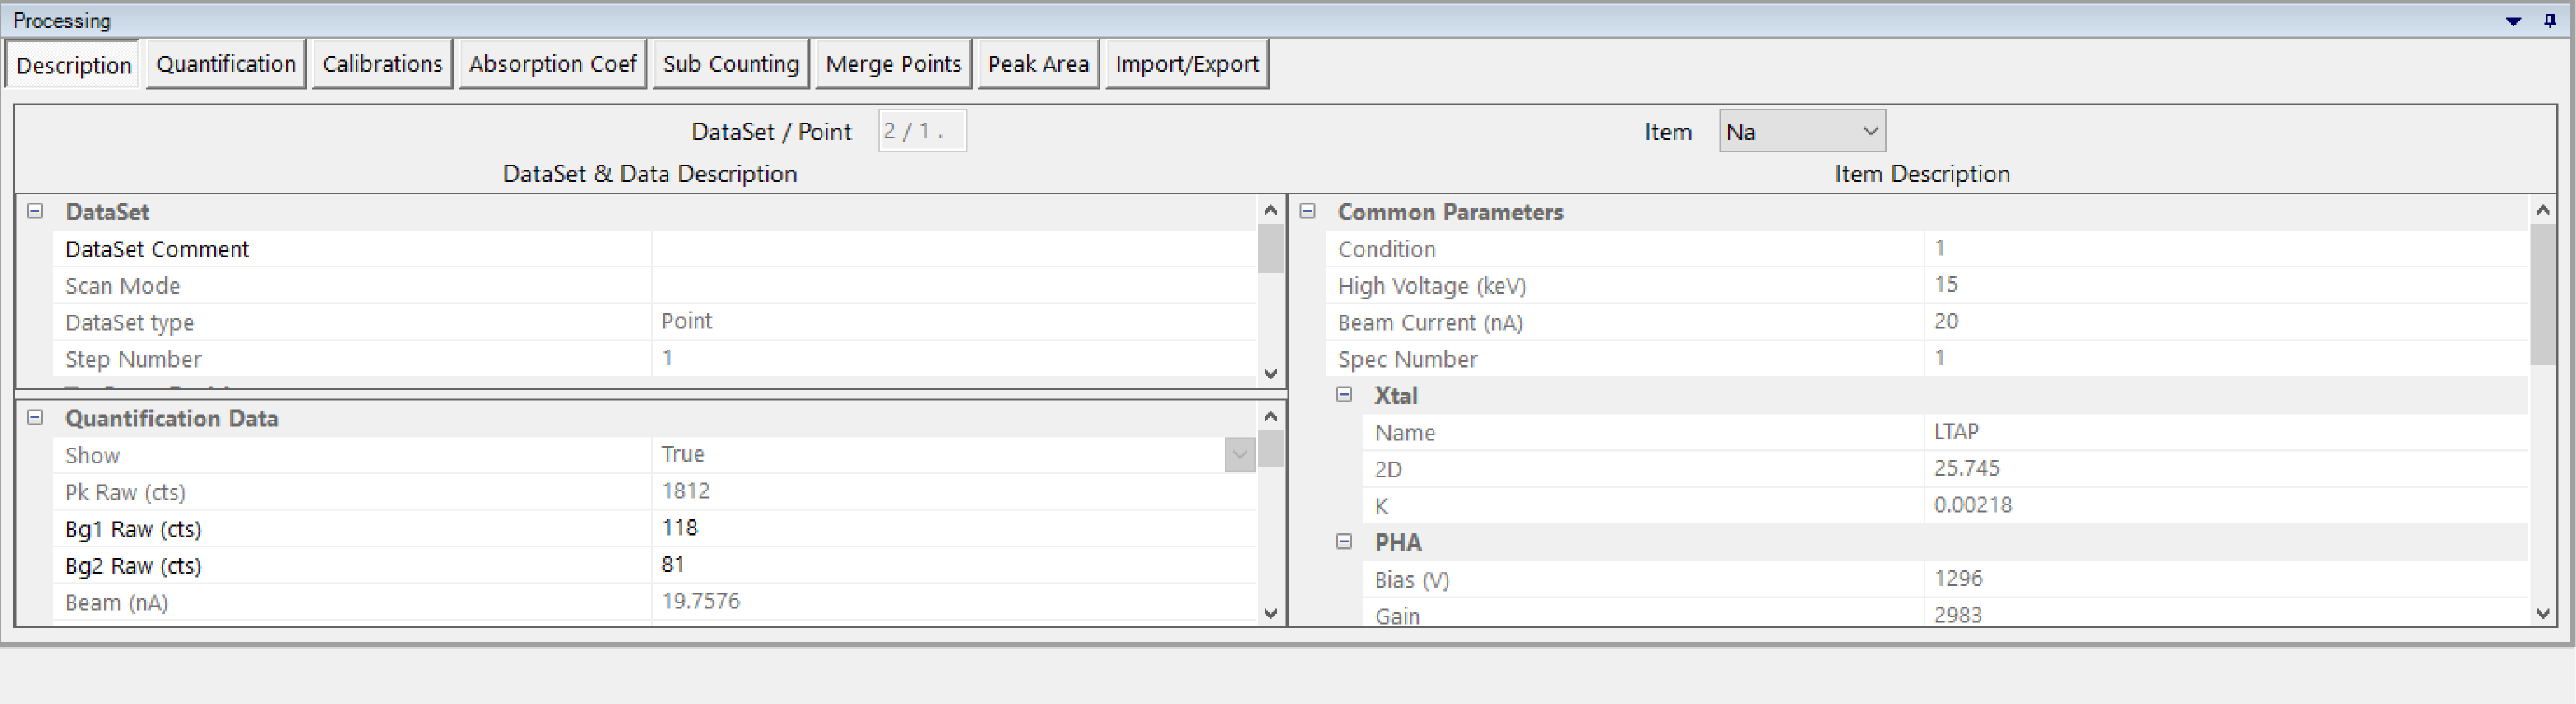Open the Show value dropdown arrow
This screenshot has width=2576, height=704.
[1239, 455]
